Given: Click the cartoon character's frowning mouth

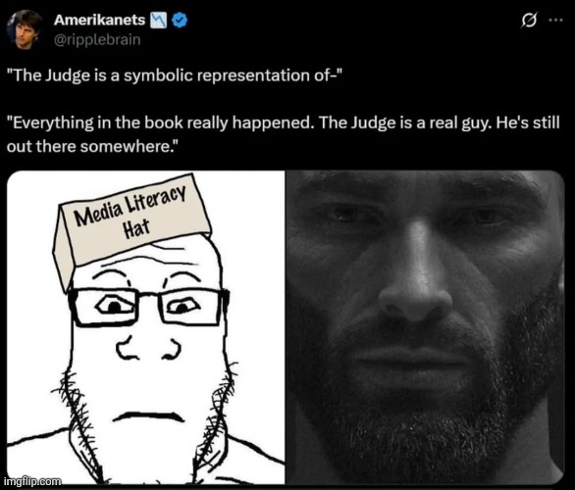Looking at the screenshot, I should (148, 416).
